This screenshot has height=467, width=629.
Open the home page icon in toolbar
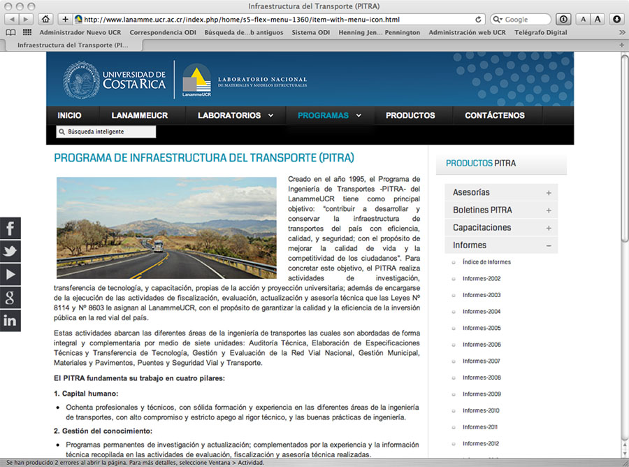tap(45, 20)
